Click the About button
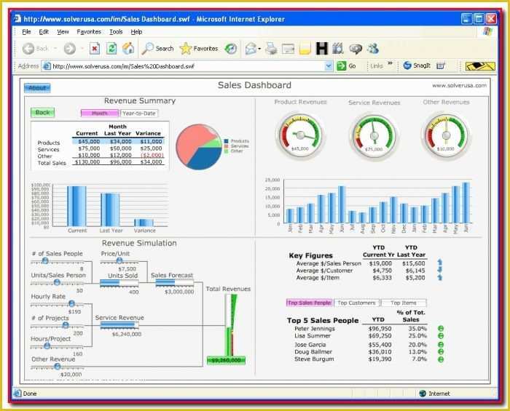Image resolution: width=510 pixels, height=411 pixels. tap(37, 88)
